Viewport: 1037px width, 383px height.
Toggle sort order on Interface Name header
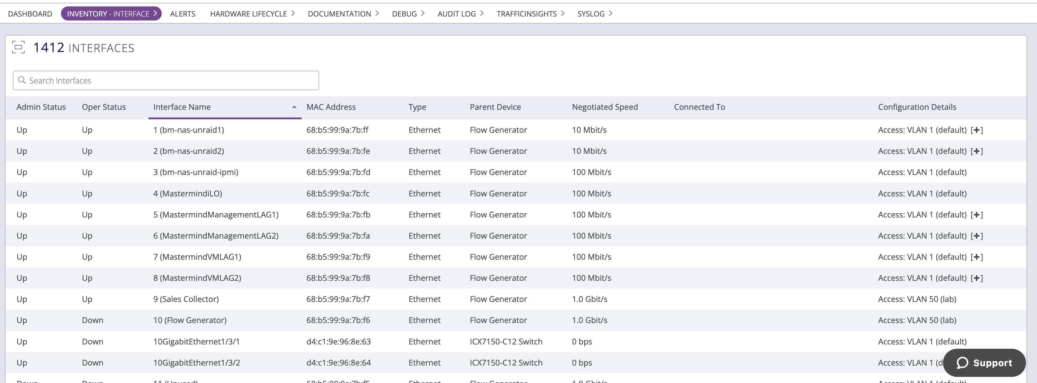coord(182,107)
